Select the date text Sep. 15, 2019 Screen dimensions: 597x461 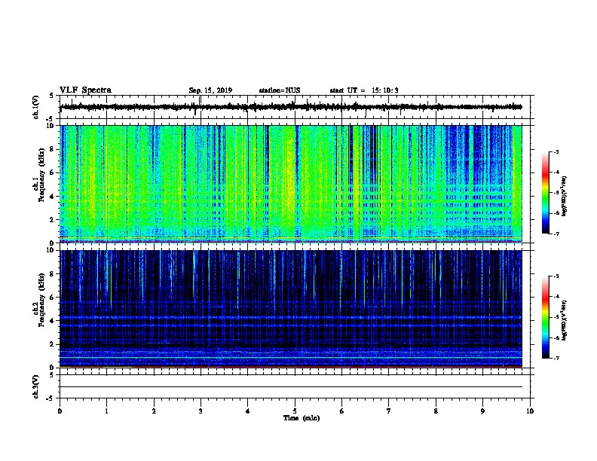(x=210, y=90)
